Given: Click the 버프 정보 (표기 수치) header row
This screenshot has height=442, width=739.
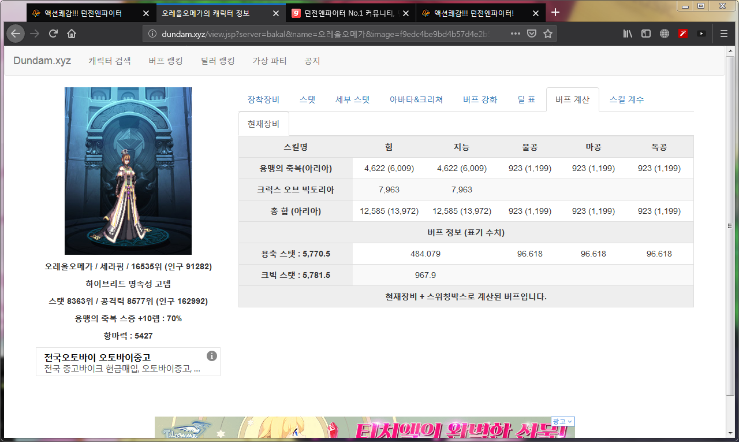Looking at the screenshot, I should [x=466, y=232].
